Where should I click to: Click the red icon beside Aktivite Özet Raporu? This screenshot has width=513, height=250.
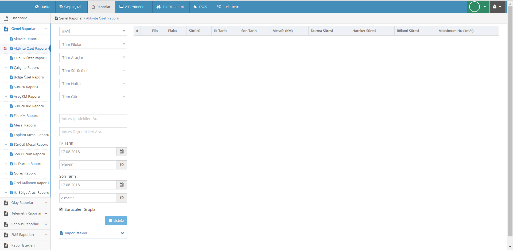[x=5, y=49]
